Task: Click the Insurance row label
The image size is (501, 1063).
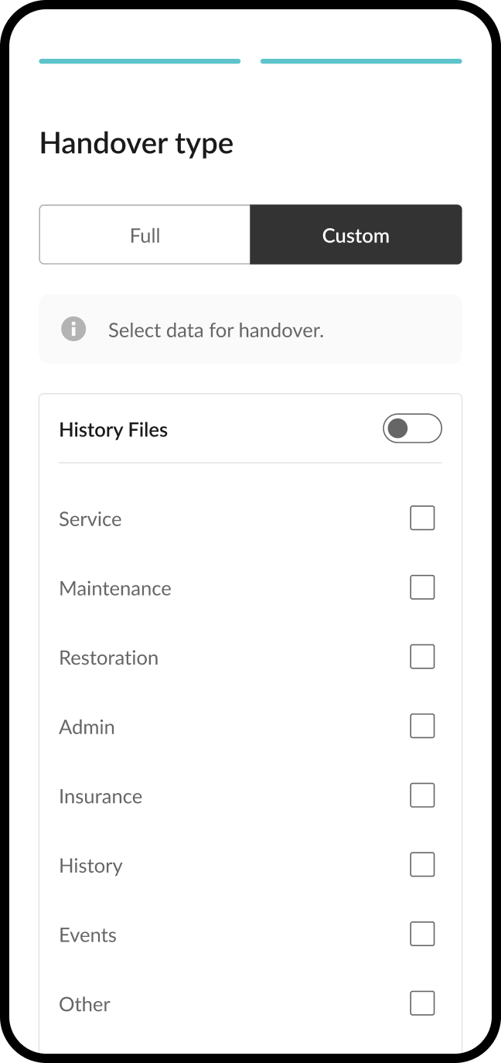Action: click(101, 796)
